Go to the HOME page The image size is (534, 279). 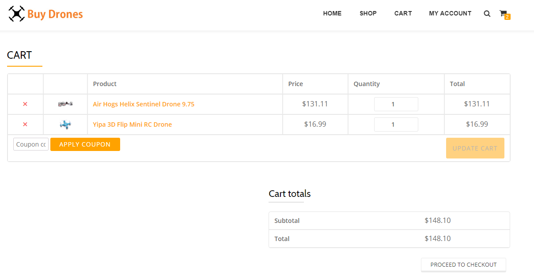pos(332,13)
